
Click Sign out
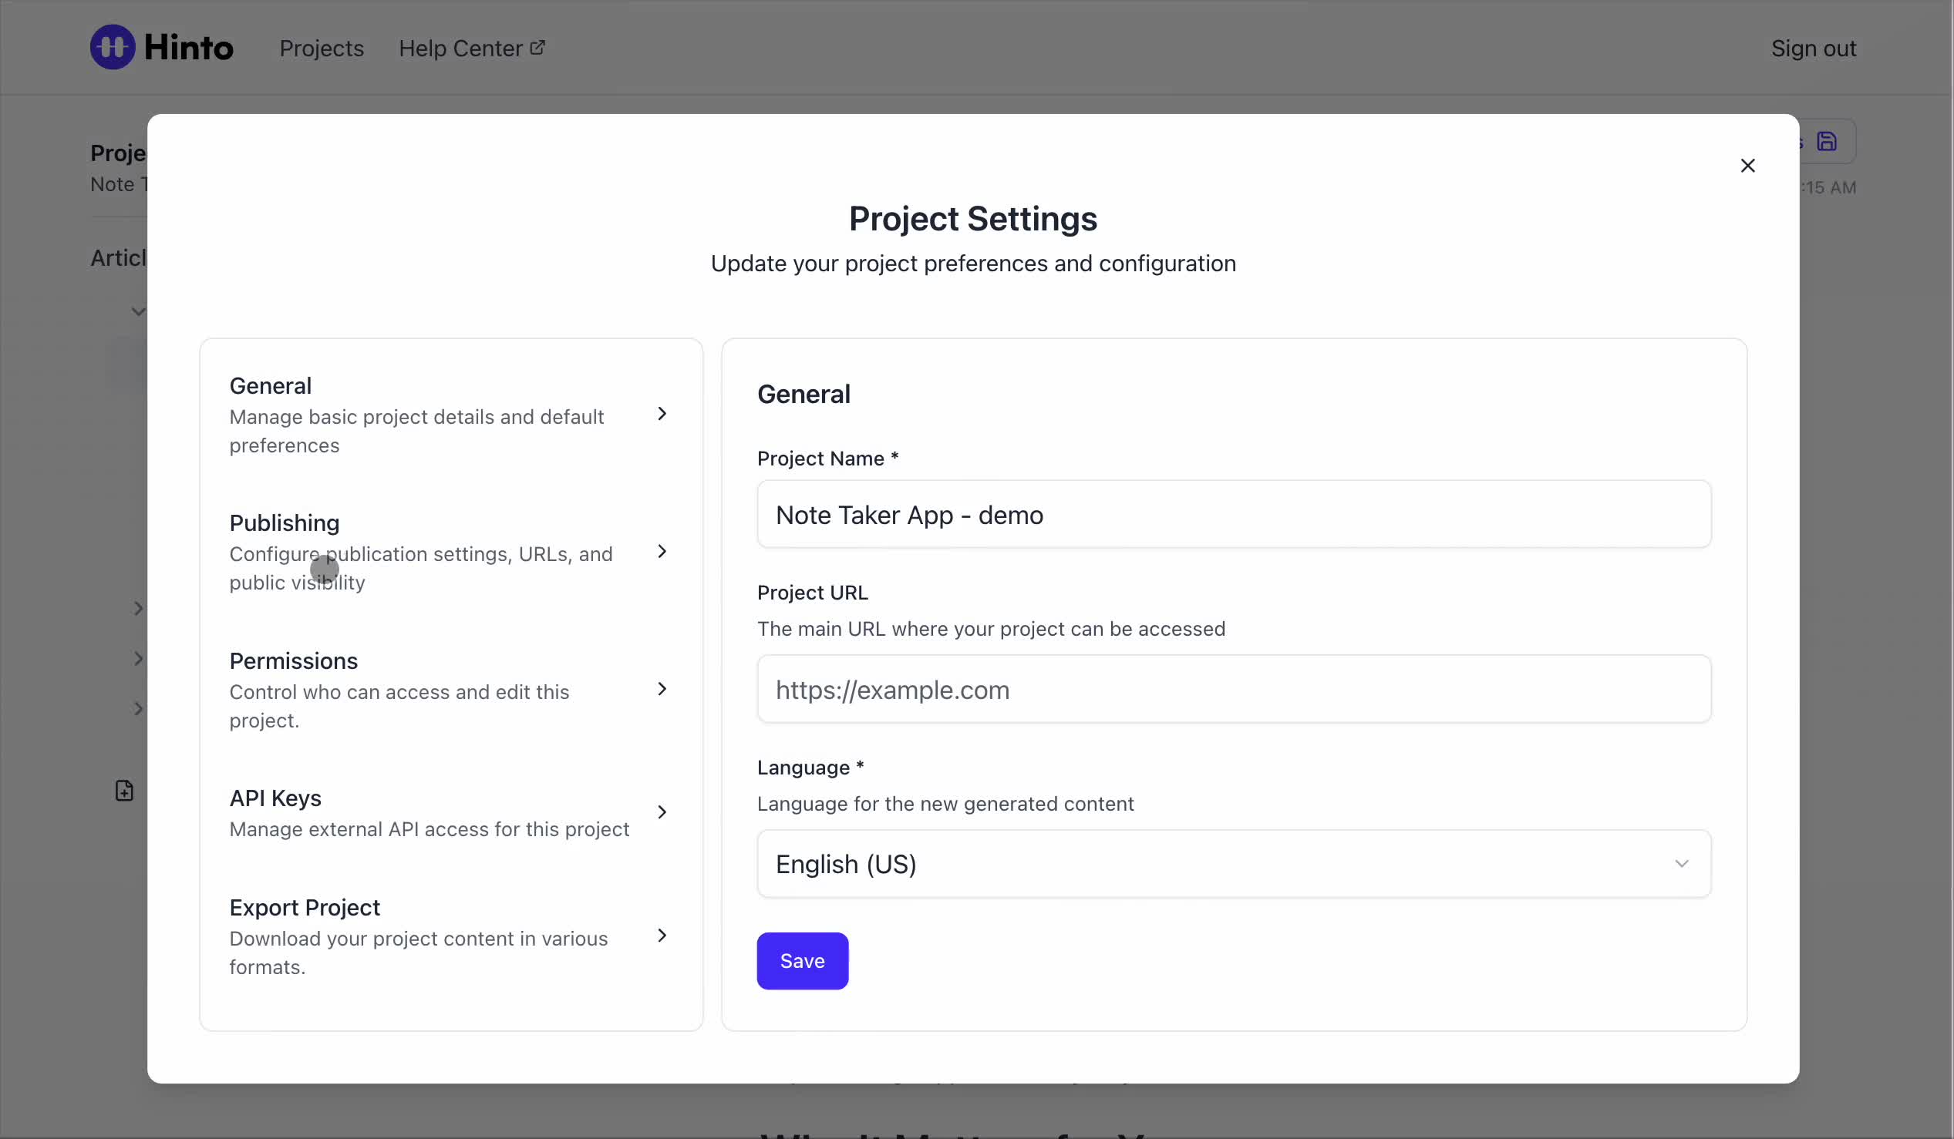[x=1813, y=48]
